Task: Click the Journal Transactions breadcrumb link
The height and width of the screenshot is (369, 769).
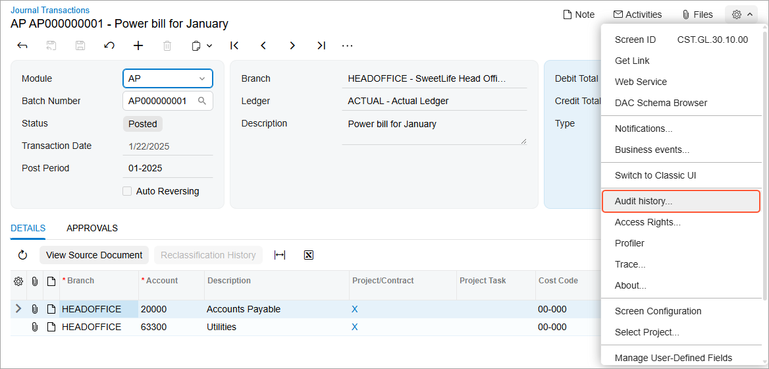Action: [x=50, y=10]
